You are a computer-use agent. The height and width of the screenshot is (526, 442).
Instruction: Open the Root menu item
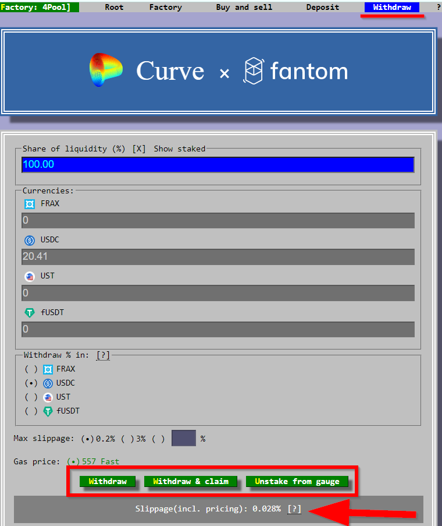(x=114, y=7)
